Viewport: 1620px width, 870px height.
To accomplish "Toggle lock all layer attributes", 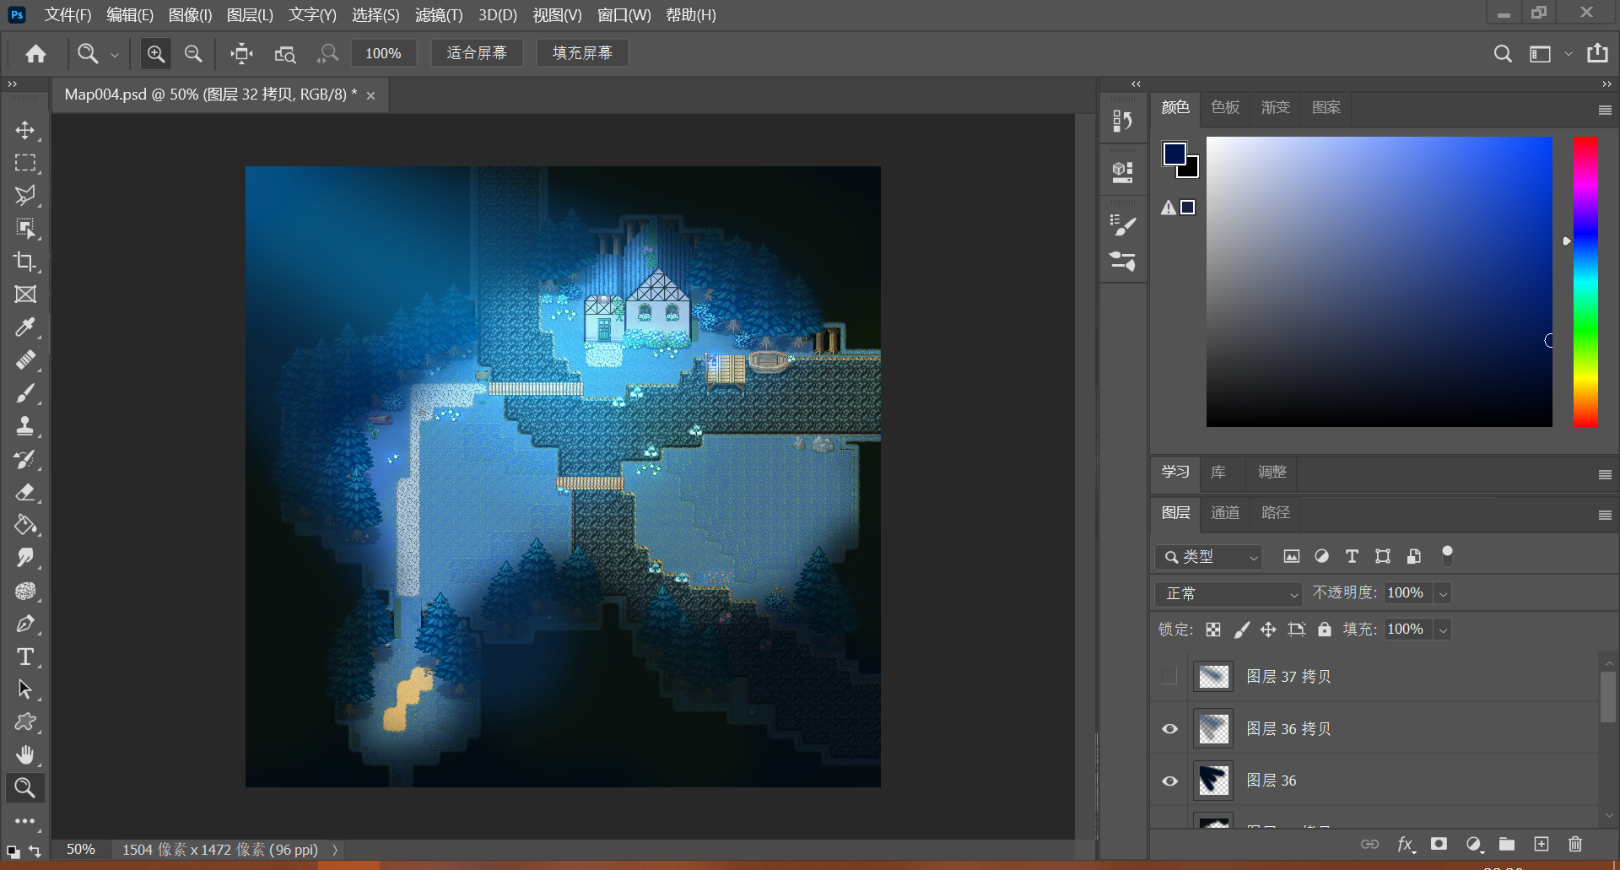I will click(1325, 630).
